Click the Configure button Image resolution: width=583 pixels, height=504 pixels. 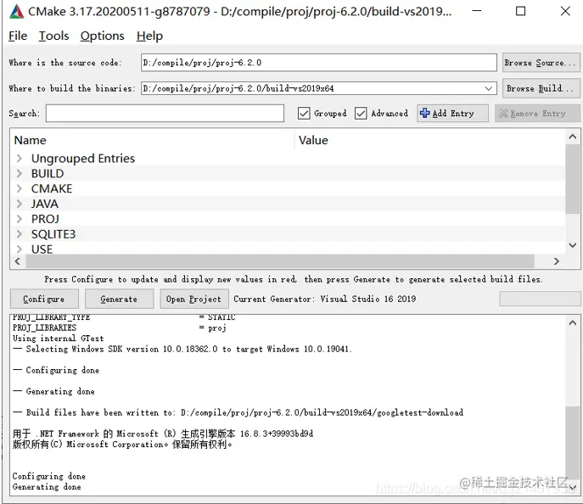44,299
